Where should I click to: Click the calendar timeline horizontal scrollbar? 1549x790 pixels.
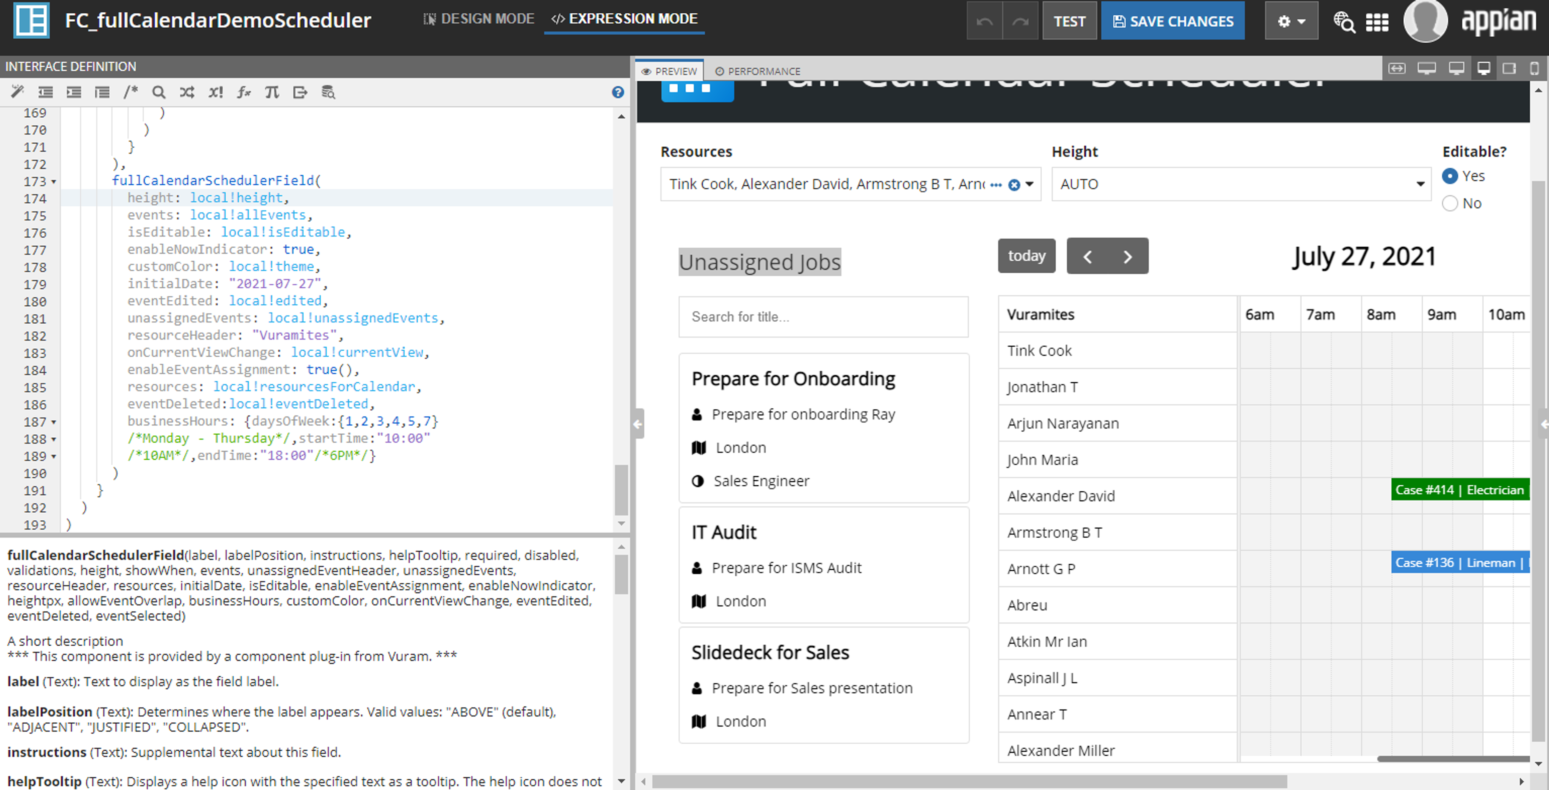click(1453, 758)
